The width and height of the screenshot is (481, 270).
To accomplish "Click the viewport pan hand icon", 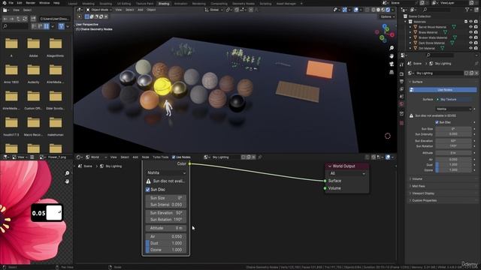I will pos(392,56).
